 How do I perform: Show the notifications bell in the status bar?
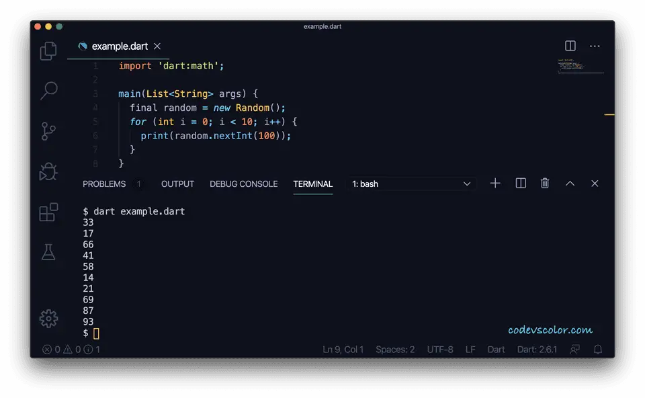click(x=598, y=350)
